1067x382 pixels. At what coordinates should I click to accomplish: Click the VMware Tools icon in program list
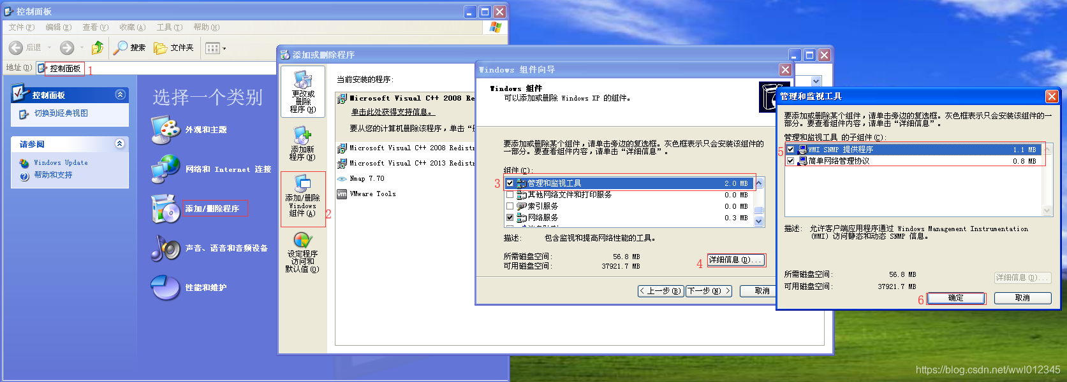point(342,194)
